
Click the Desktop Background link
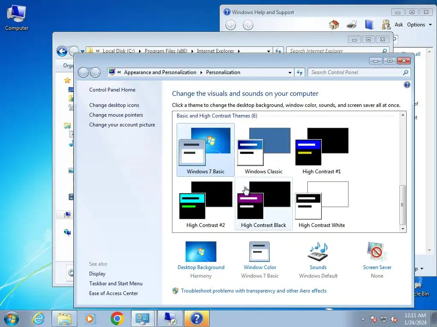click(201, 267)
